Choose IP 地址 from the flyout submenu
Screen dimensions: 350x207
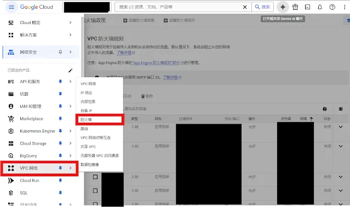(86, 93)
